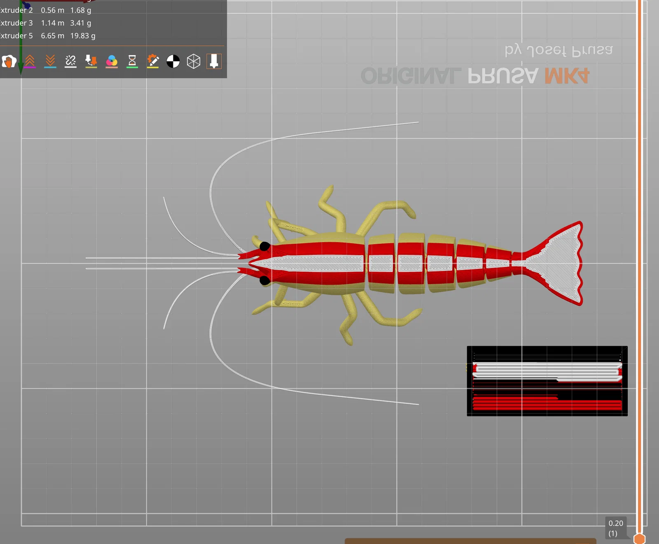Viewport: 659px width, 544px height.
Task: Toggle custom G-codes (gear and pencil)
Action: 153,61
